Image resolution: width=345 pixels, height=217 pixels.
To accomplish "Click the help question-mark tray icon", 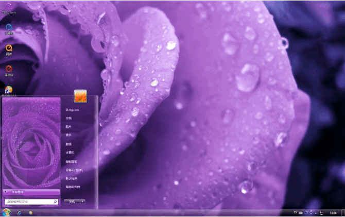I will [x=306, y=212].
